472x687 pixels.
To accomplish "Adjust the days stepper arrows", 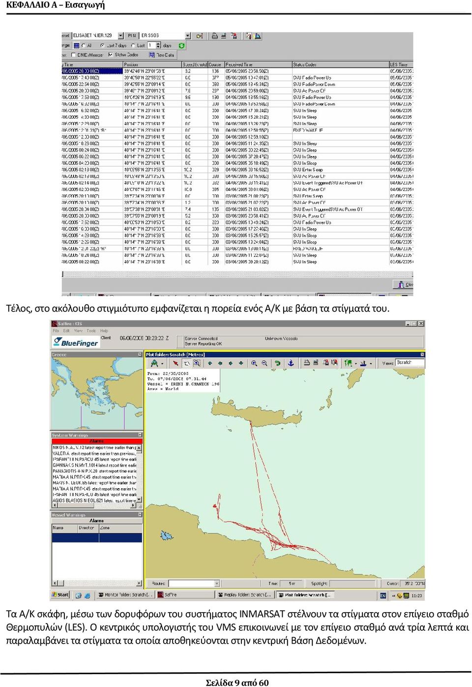I will pyautogui.click(x=158, y=46).
